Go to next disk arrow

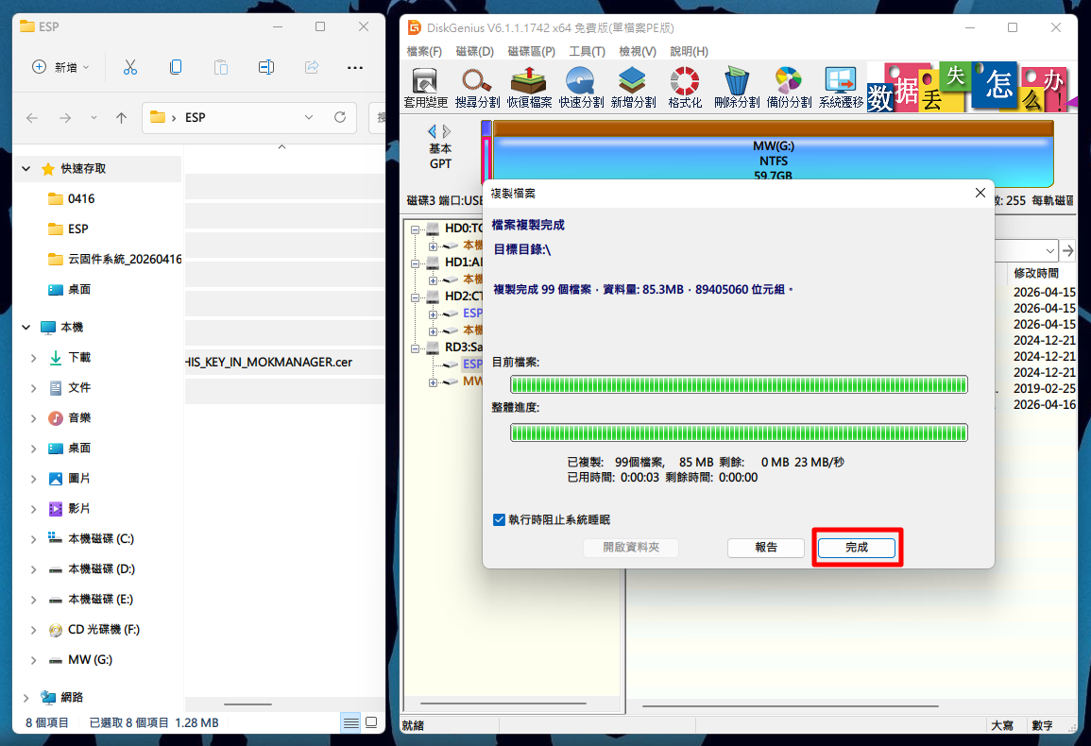pos(447,131)
